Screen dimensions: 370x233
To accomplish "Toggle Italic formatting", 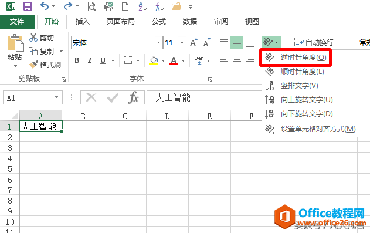I will coord(90,60).
